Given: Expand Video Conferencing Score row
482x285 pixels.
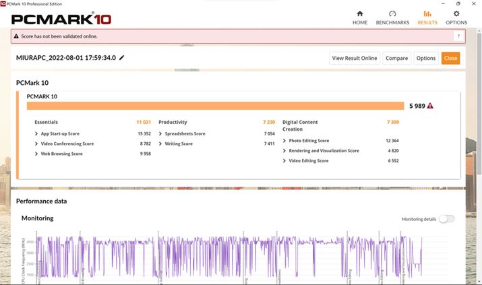Looking at the screenshot, I should [x=36, y=144].
